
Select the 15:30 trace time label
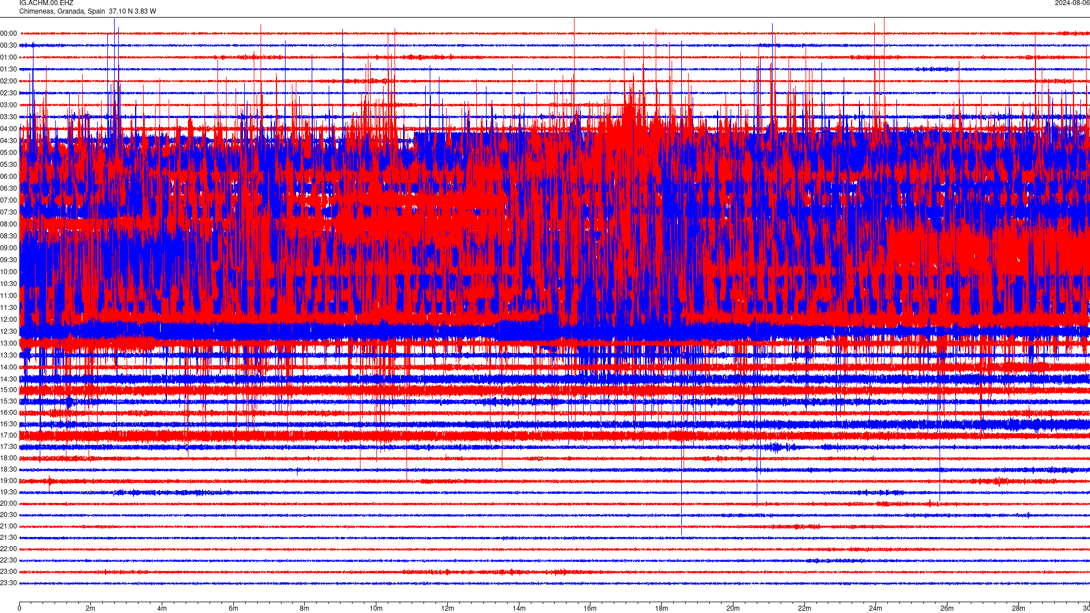click(9, 401)
